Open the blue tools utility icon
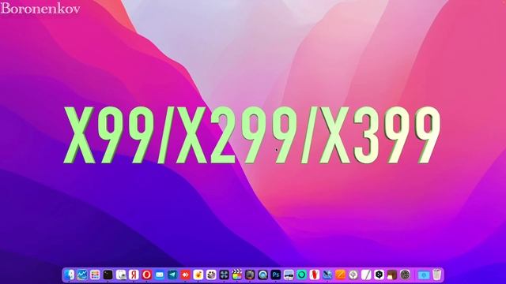This screenshot has height=284, width=506. pos(327,275)
